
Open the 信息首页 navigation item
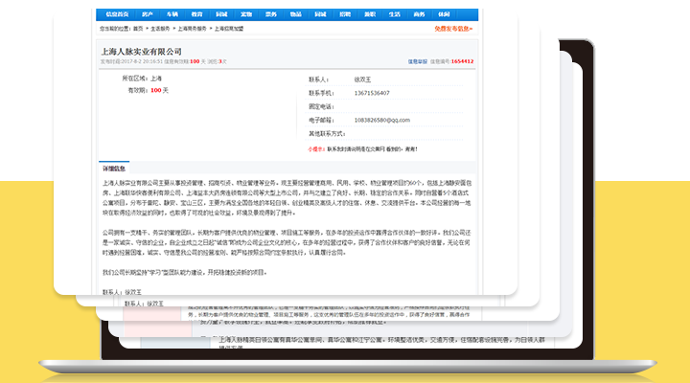(x=117, y=14)
